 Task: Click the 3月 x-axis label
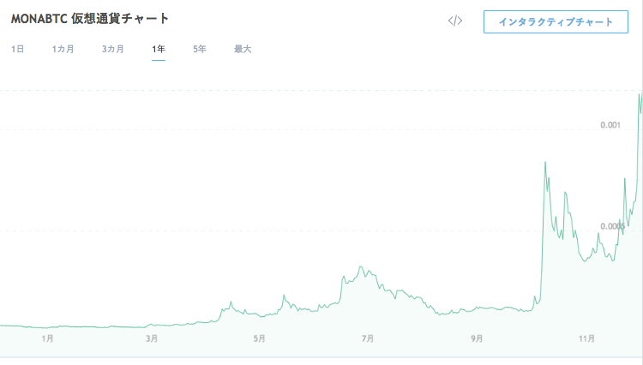[x=151, y=338]
